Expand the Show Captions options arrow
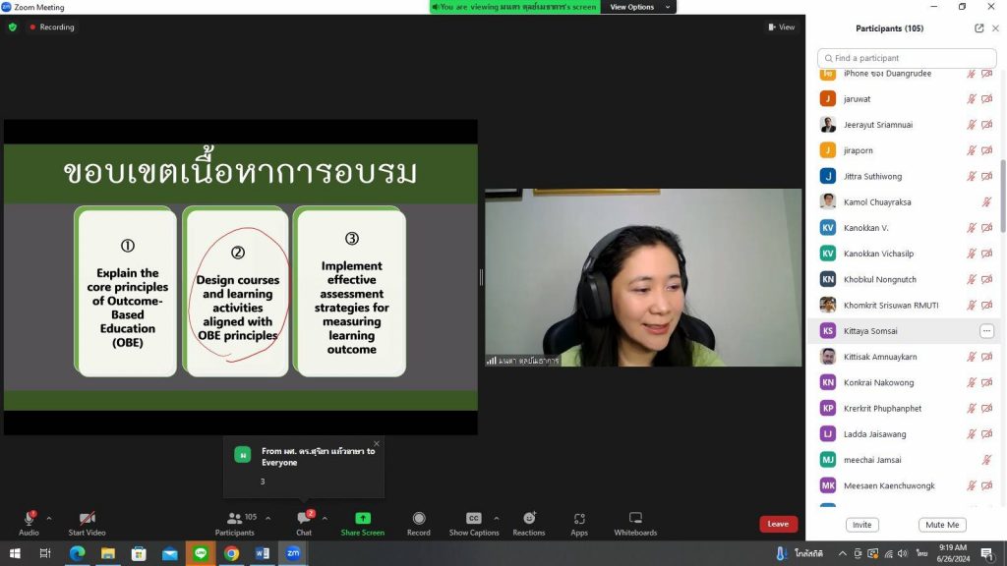Screen dimensions: 1007x566 pyautogui.click(x=496, y=518)
